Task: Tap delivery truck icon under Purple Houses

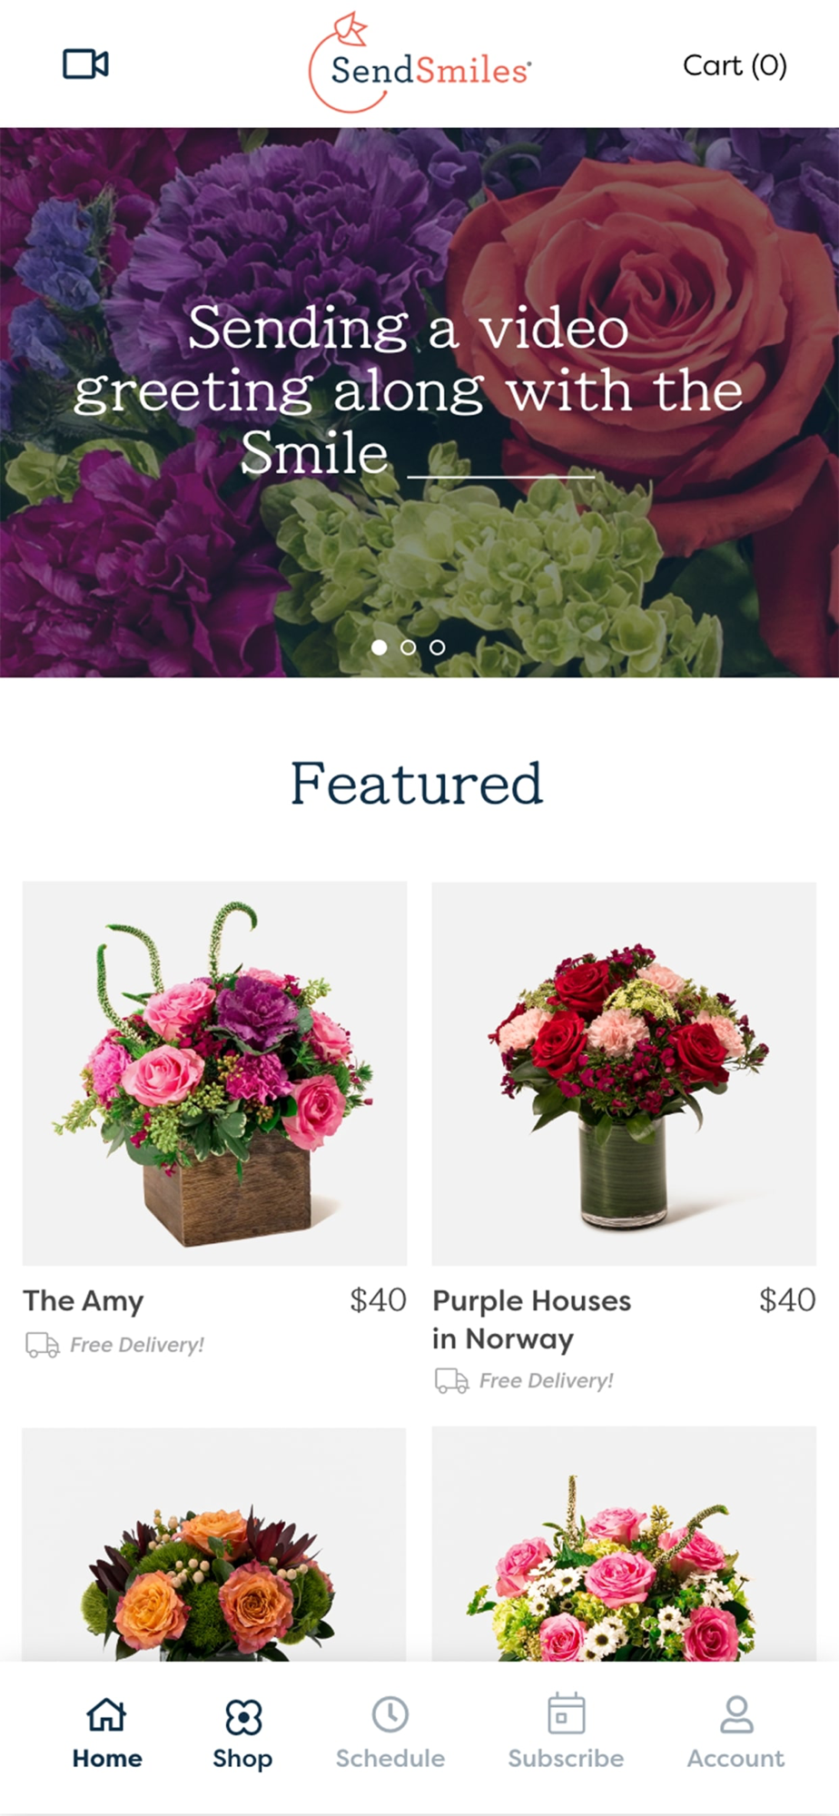Action: pyautogui.click(x=451, y=1381)
